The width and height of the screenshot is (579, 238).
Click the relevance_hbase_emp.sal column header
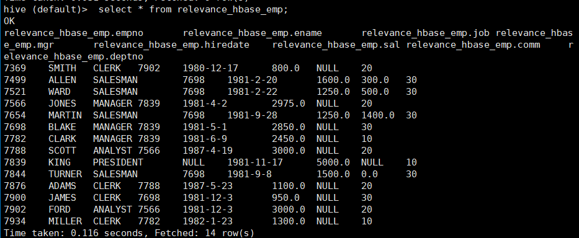(x=336, y=45)
